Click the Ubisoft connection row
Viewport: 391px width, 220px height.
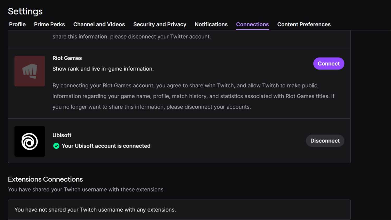(x=180, y=141)
